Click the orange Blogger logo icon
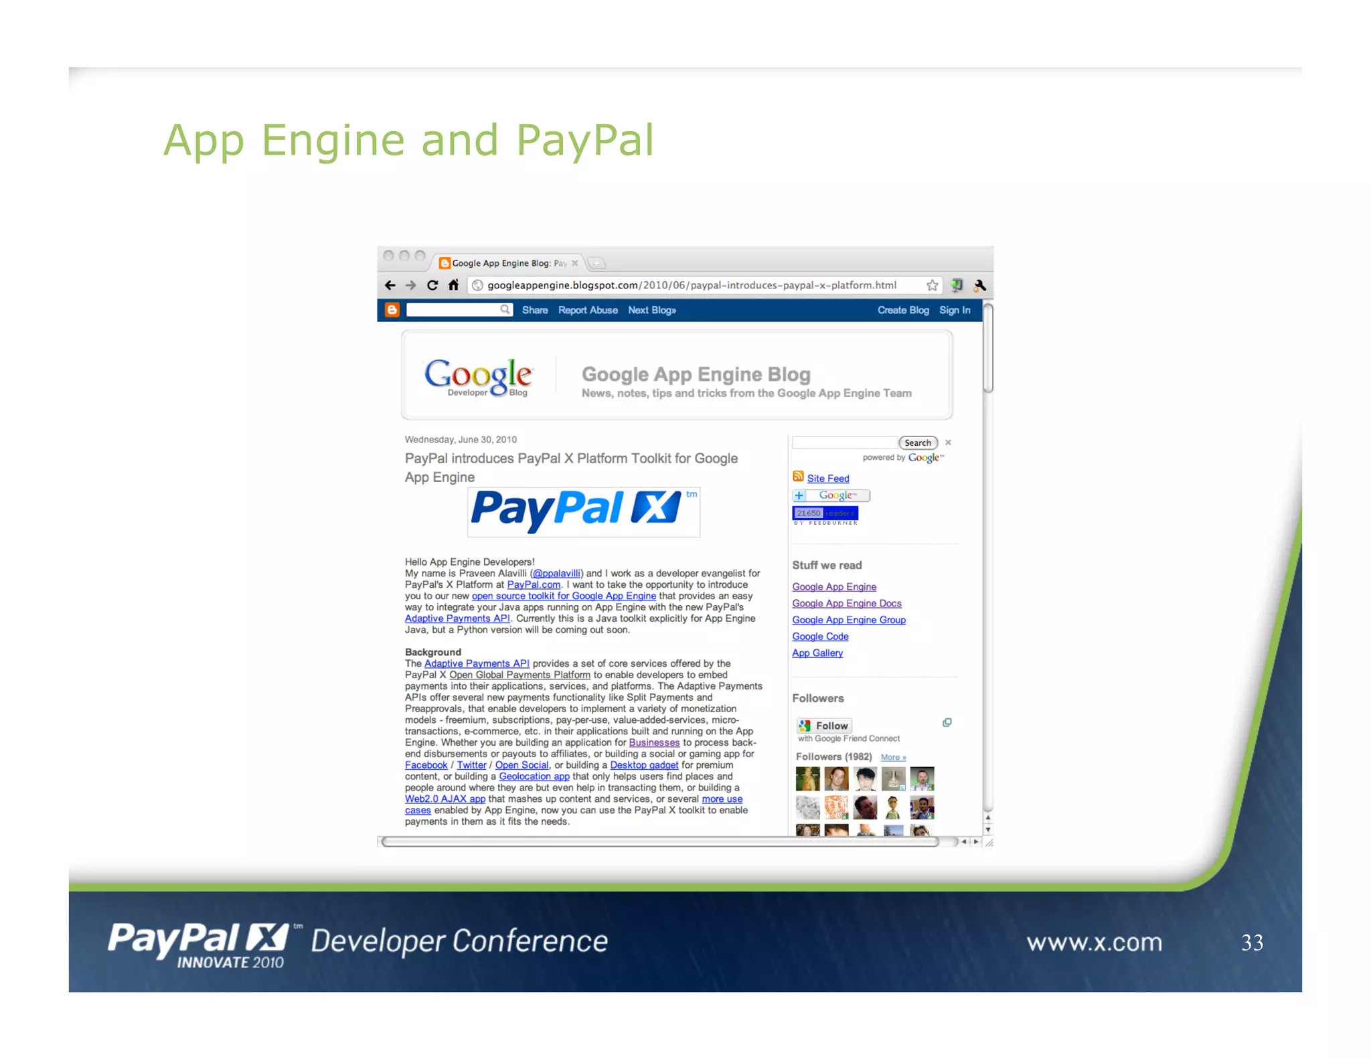Image resolution: width=1371 pixels, height=1059 pixels. coord(392,309)
